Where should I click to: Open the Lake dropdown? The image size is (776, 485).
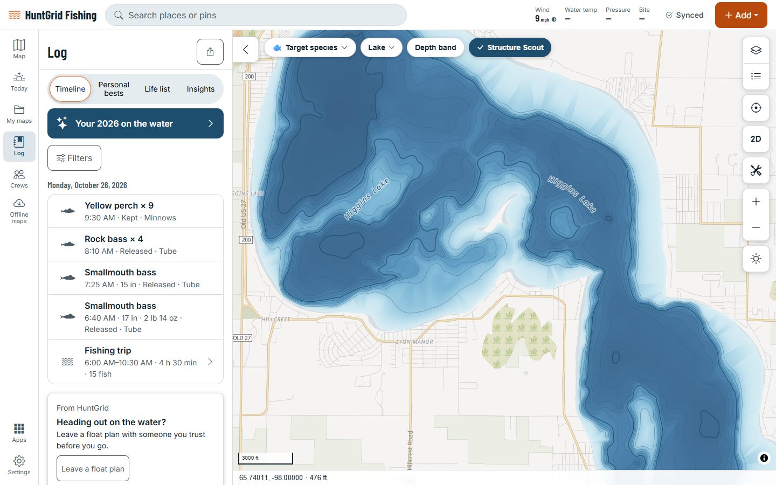[382, 47]
